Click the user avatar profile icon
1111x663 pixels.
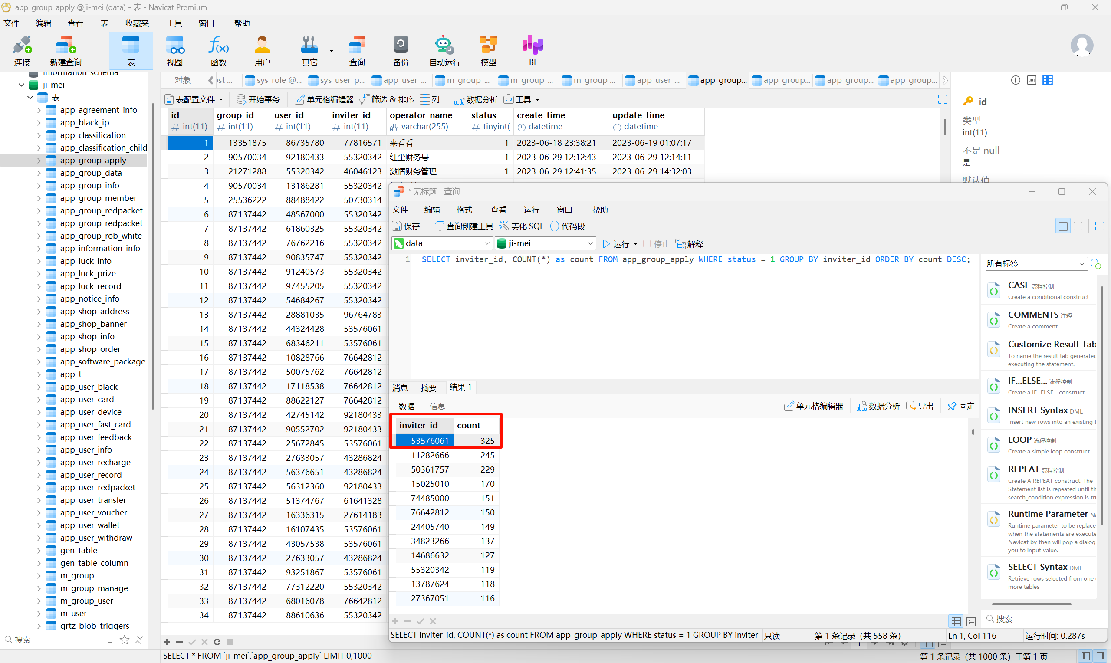(x=1081, y=45)
